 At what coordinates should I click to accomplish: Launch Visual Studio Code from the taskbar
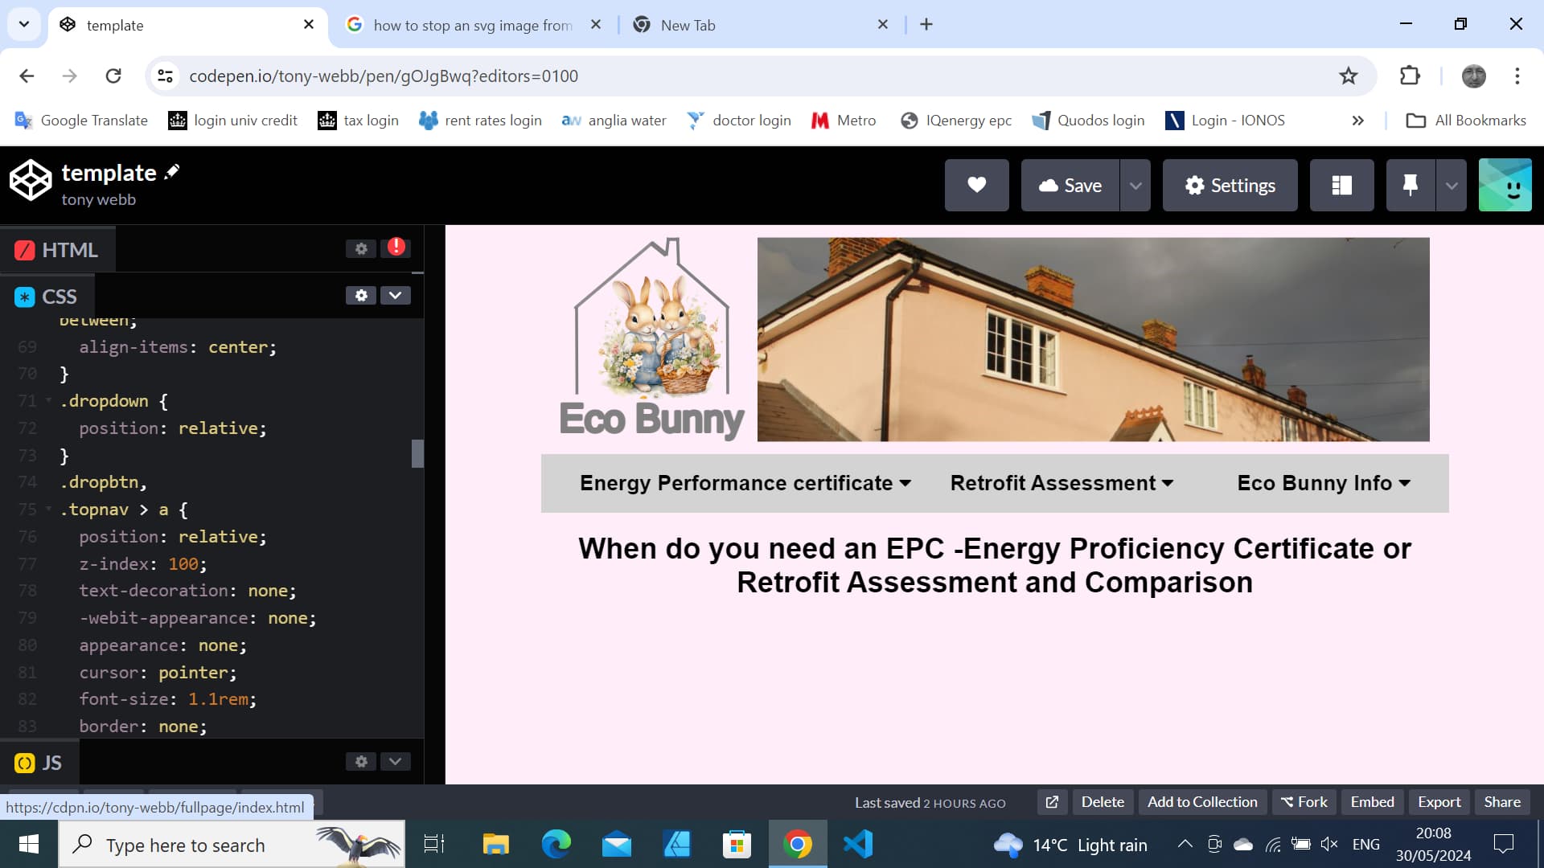859,844
